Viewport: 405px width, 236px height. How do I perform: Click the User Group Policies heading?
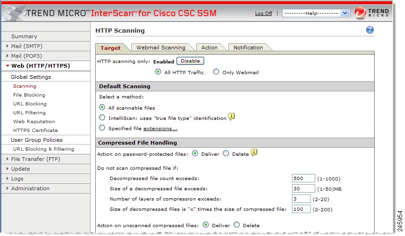coord(37,140)
